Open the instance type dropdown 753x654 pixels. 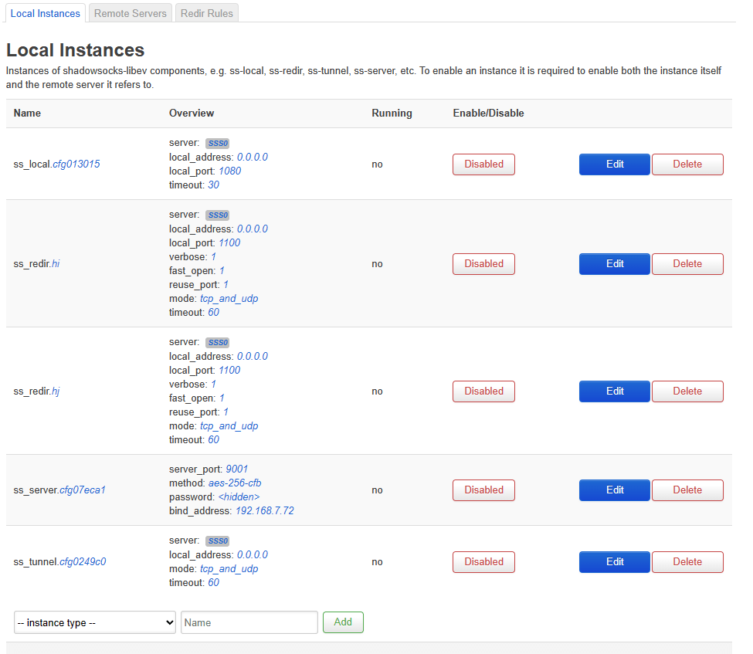point(95,622)
